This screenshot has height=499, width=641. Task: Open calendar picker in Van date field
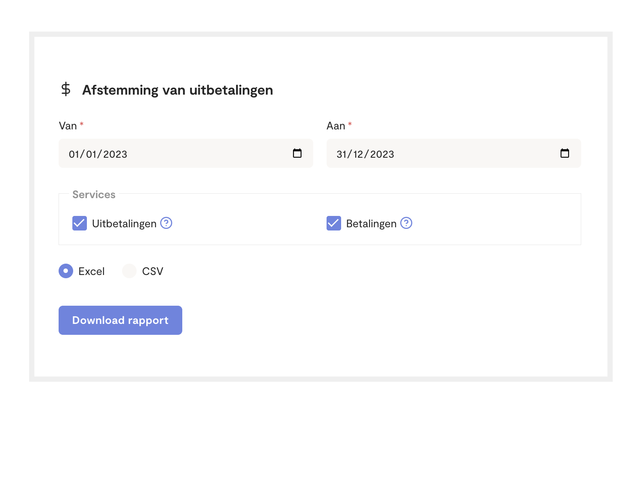point(297,153)
